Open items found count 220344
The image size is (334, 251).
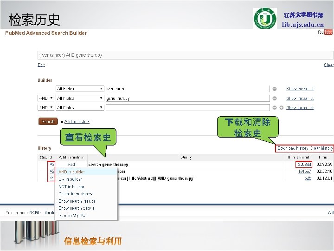point(304,165)
